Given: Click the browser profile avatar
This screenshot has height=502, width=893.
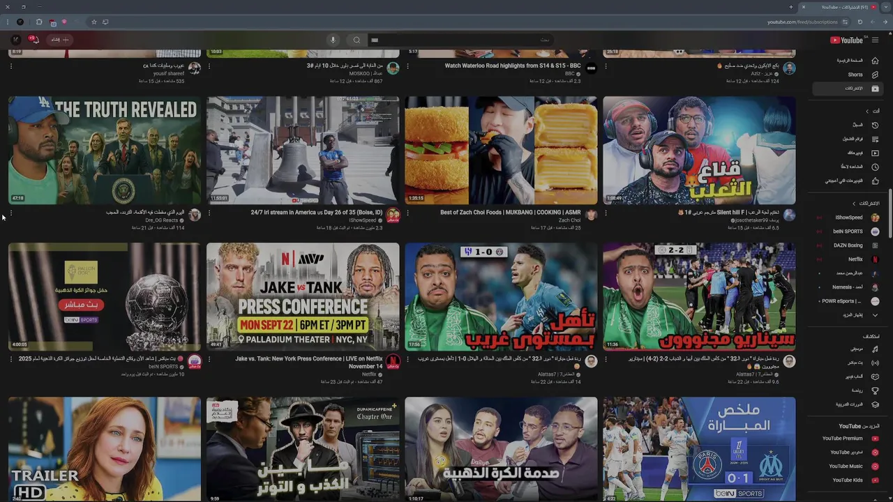Looking at the screenshot, I should pyautogui.click(x=20, y=22).
